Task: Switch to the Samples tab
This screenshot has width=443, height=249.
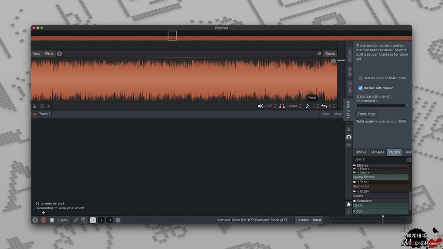Action: click(377, 152)
